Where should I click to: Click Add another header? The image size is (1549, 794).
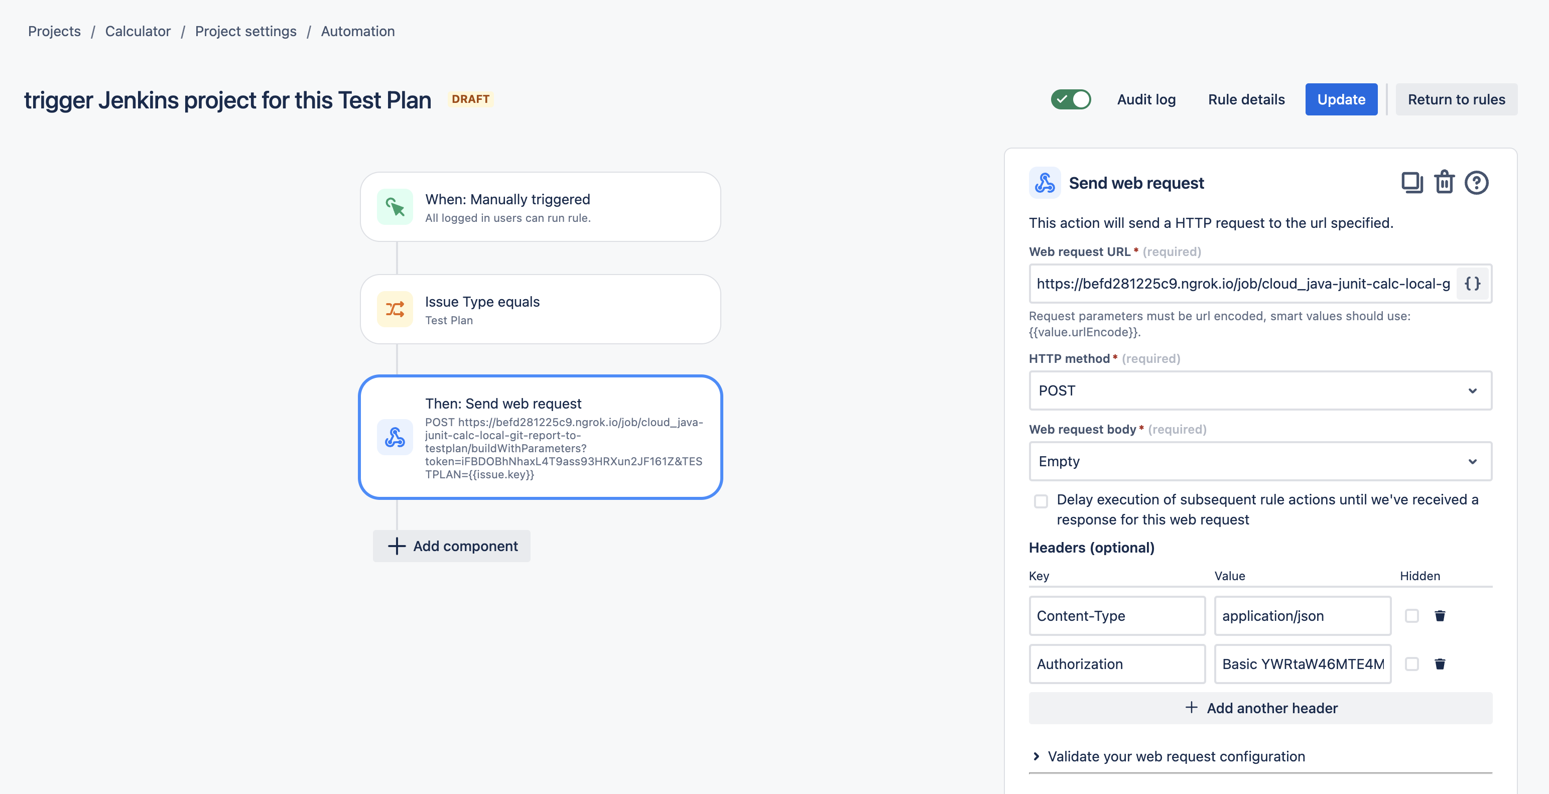1260,708
